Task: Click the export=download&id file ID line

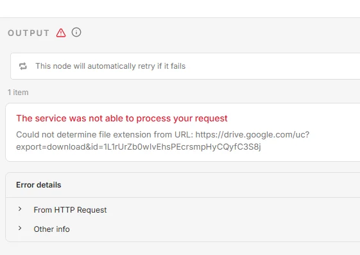Action: point(139,147)
